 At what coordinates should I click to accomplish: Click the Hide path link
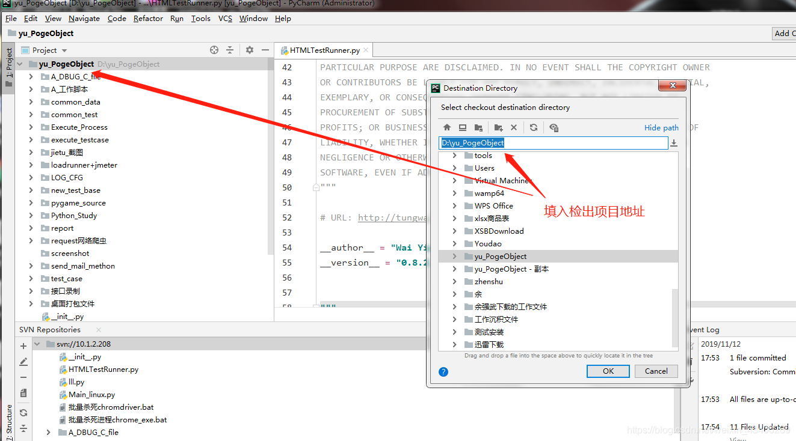pos(661,127)
